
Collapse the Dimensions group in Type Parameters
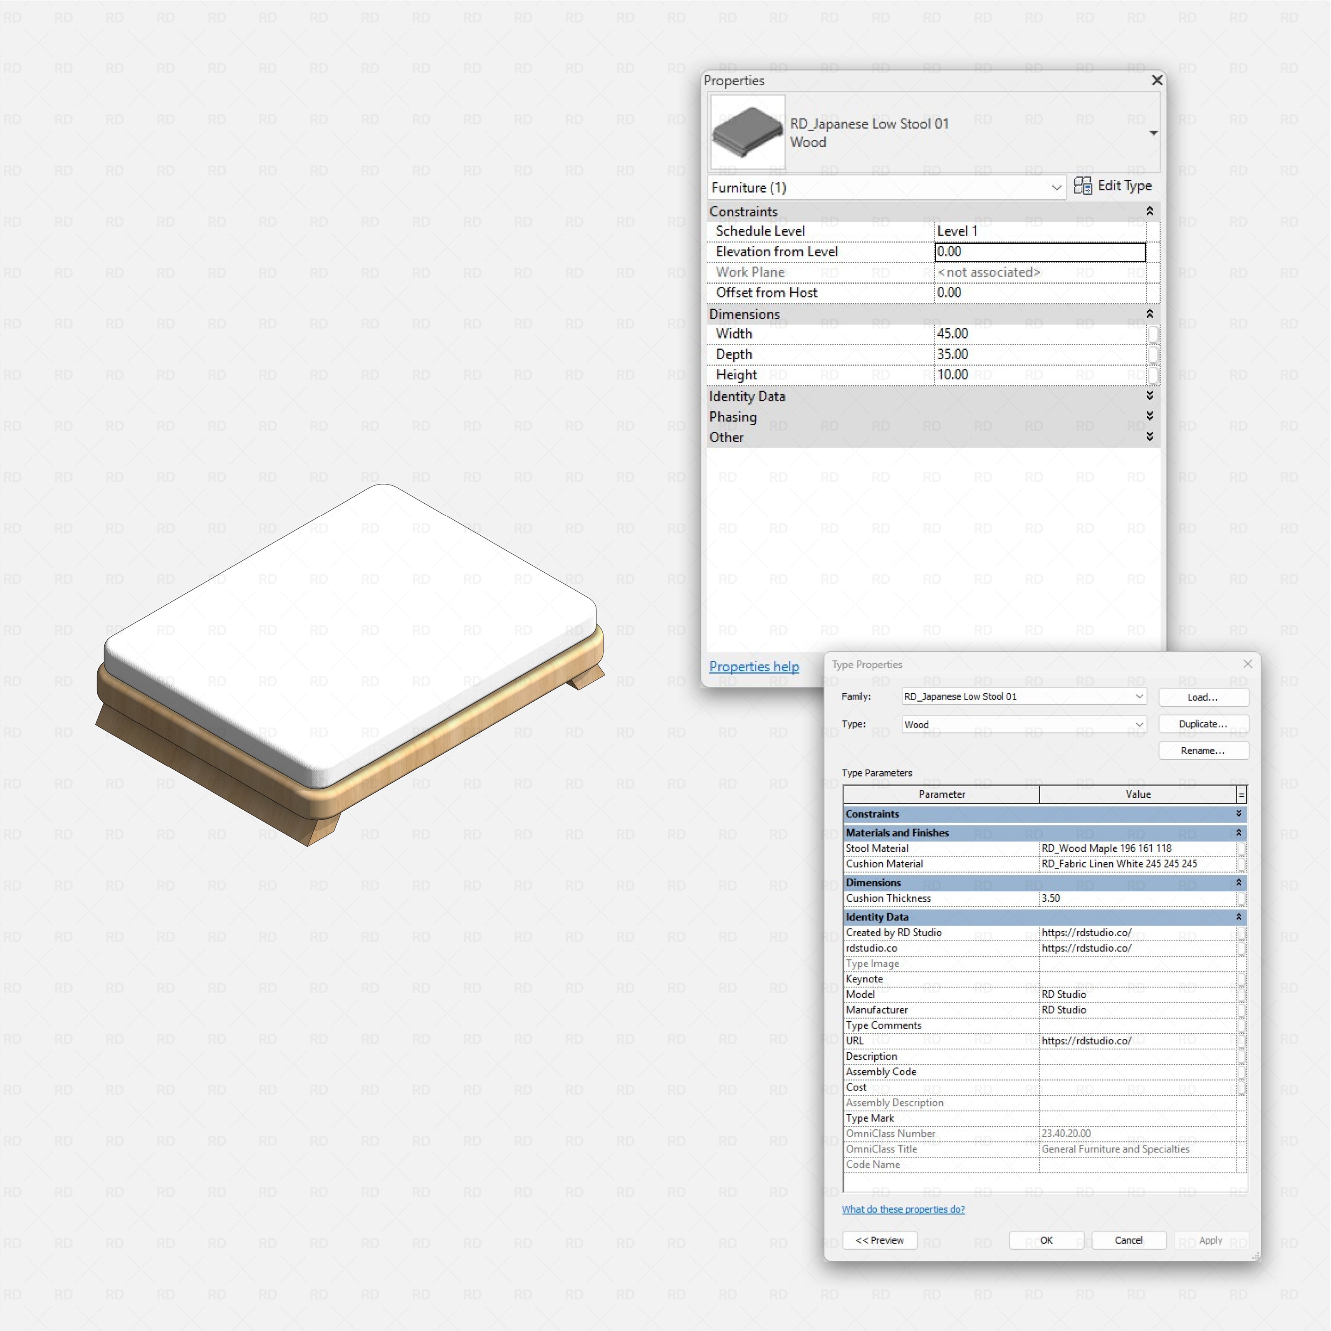tap(1239, 883)
